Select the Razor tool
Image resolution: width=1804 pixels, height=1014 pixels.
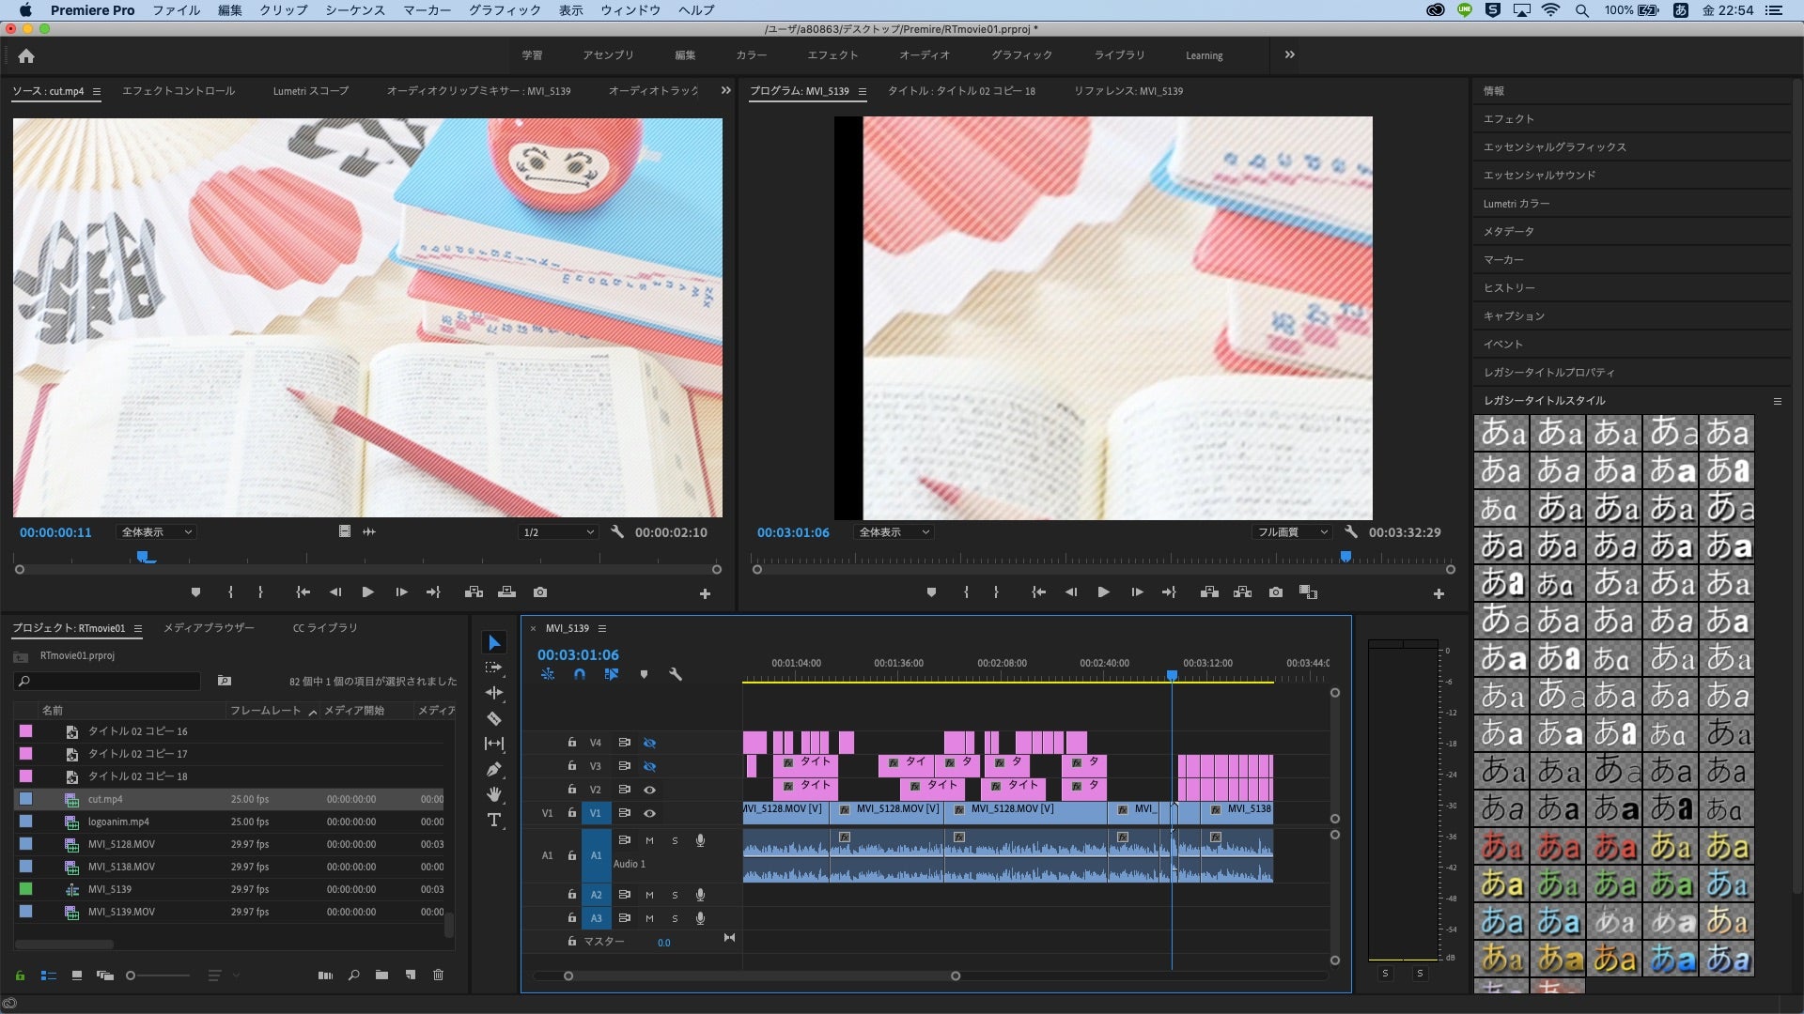tap(494, 718)
